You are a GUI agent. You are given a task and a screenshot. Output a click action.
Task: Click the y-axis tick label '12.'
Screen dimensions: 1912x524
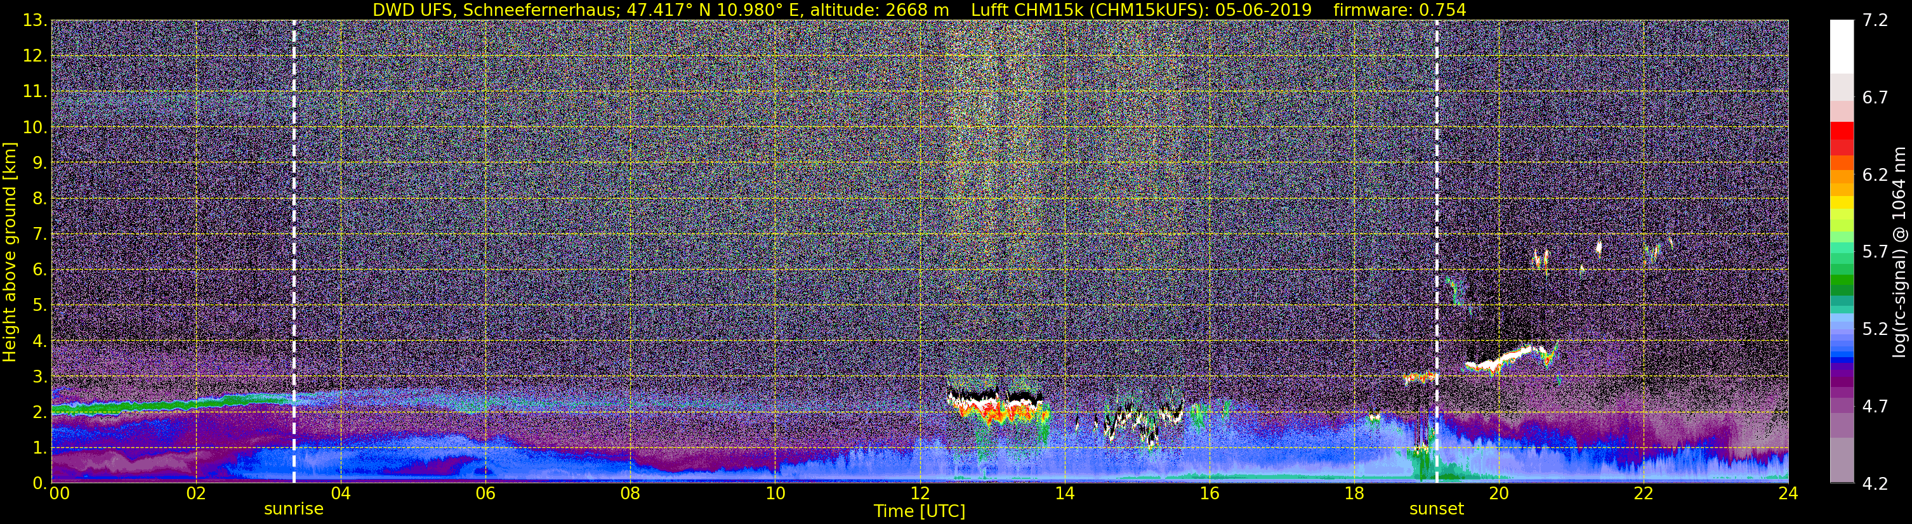pos(35,56)
